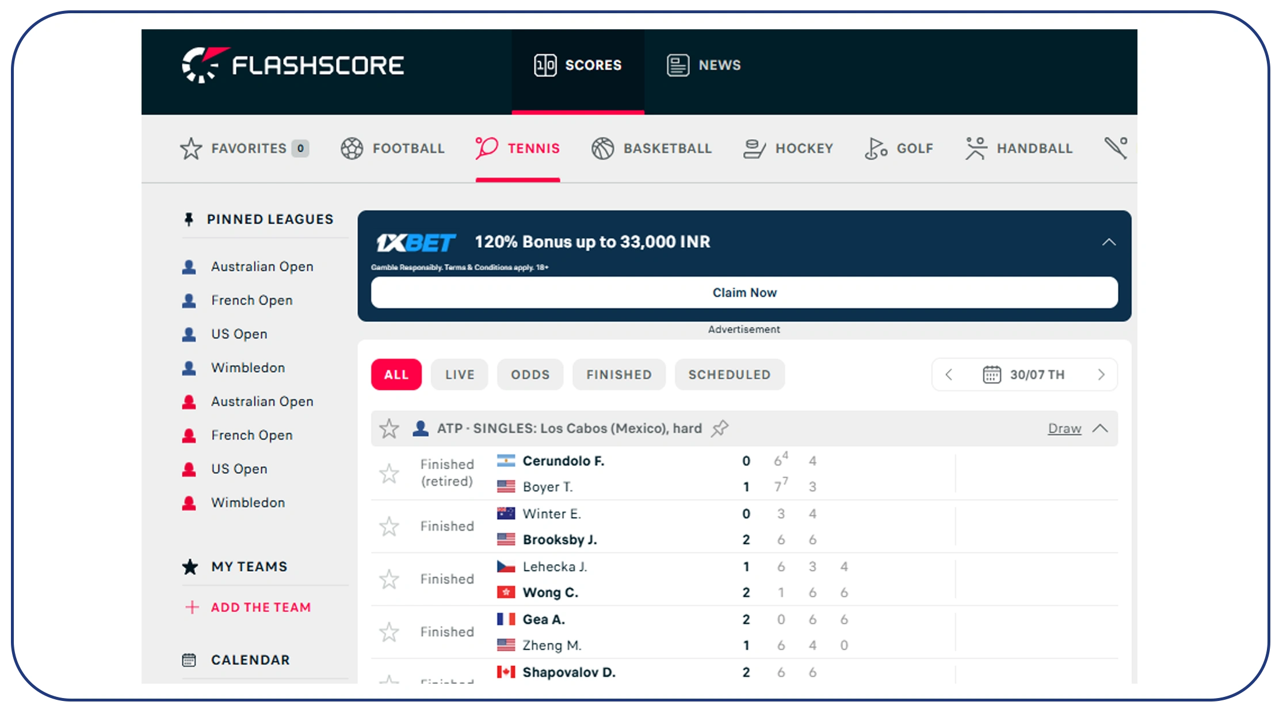This screenshot has width=1279, height=713.
Task: Click the Calendar sidebar icon
Action: pyautogui.click(x=189, y=660)
